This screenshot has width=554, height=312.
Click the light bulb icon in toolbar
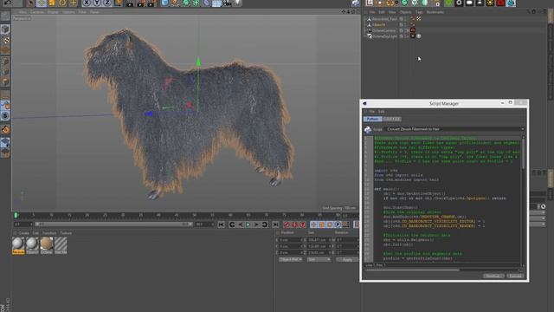[238, 3]
